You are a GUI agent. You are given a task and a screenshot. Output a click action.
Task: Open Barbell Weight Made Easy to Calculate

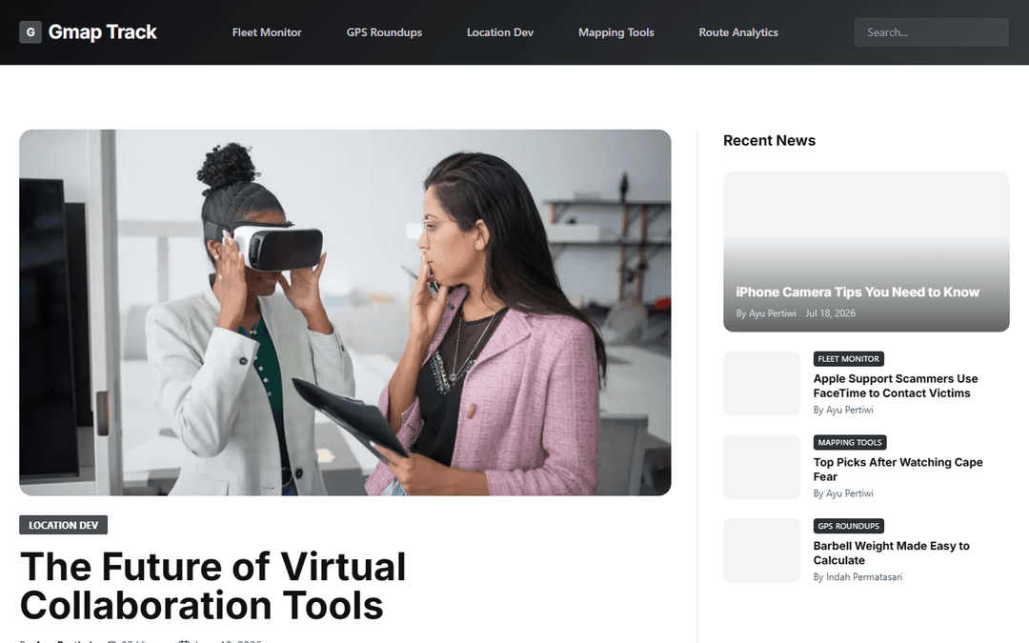coord(891,553)
